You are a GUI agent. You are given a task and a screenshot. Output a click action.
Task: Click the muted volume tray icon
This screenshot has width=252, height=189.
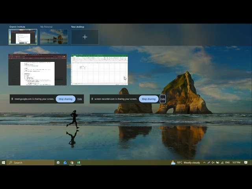(x=213, y=163)
